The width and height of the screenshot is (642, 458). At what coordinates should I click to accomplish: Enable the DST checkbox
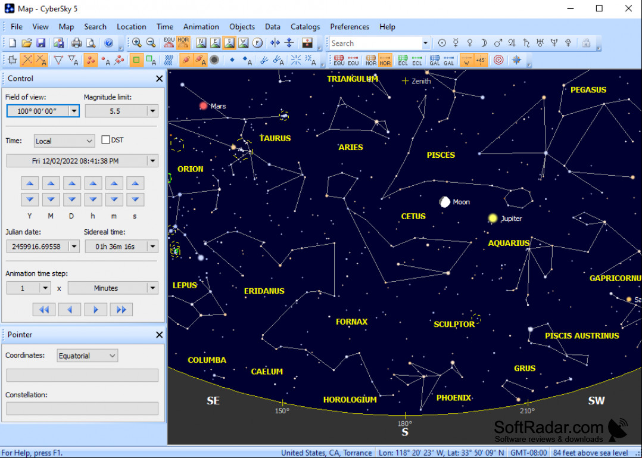(x=105, y=140)
